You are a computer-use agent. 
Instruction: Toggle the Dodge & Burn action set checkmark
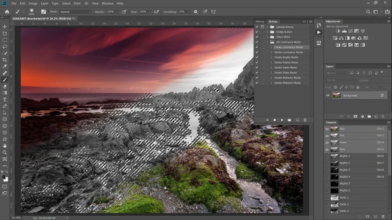click(x=257, y=32)
